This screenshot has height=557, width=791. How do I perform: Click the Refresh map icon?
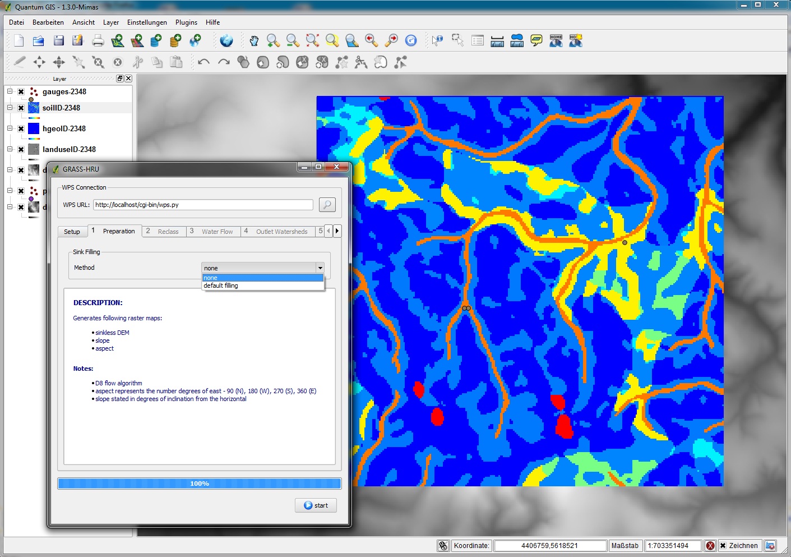(x=411, y=40)
